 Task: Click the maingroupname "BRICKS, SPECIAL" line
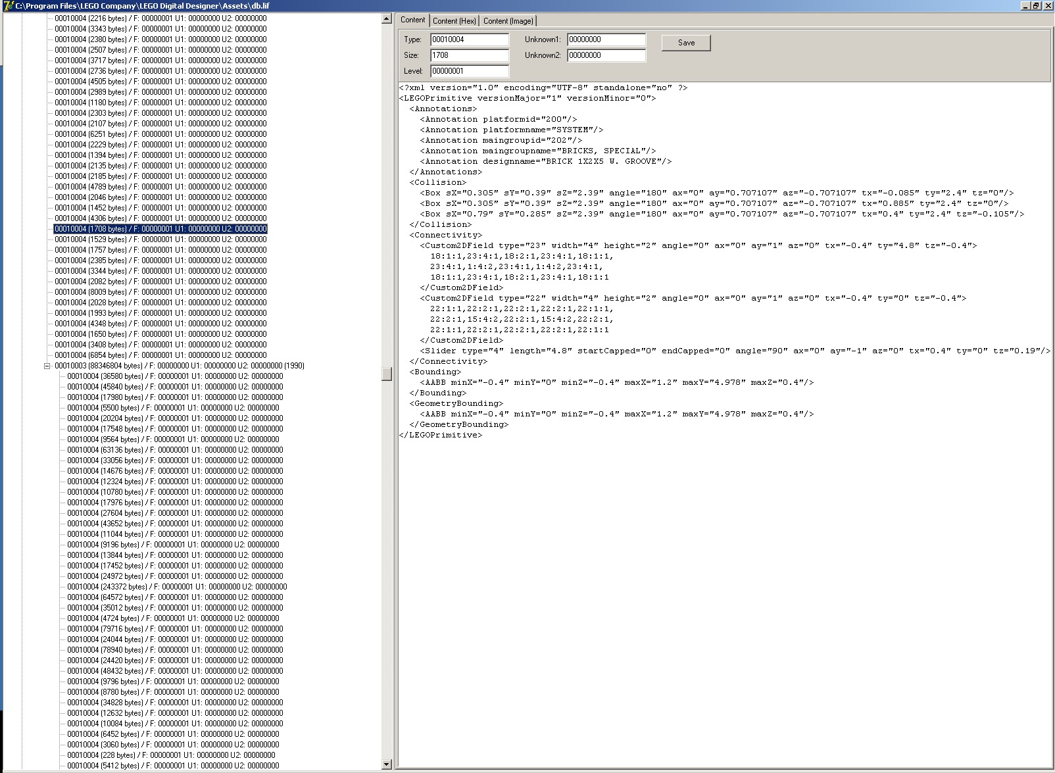pos(538,151)
